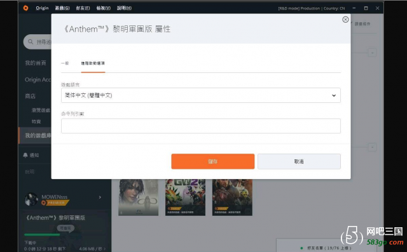Click the command line arguments input field
Image resolution: width=407 pixels, height=252 pixels.
[x=201, y=126]
